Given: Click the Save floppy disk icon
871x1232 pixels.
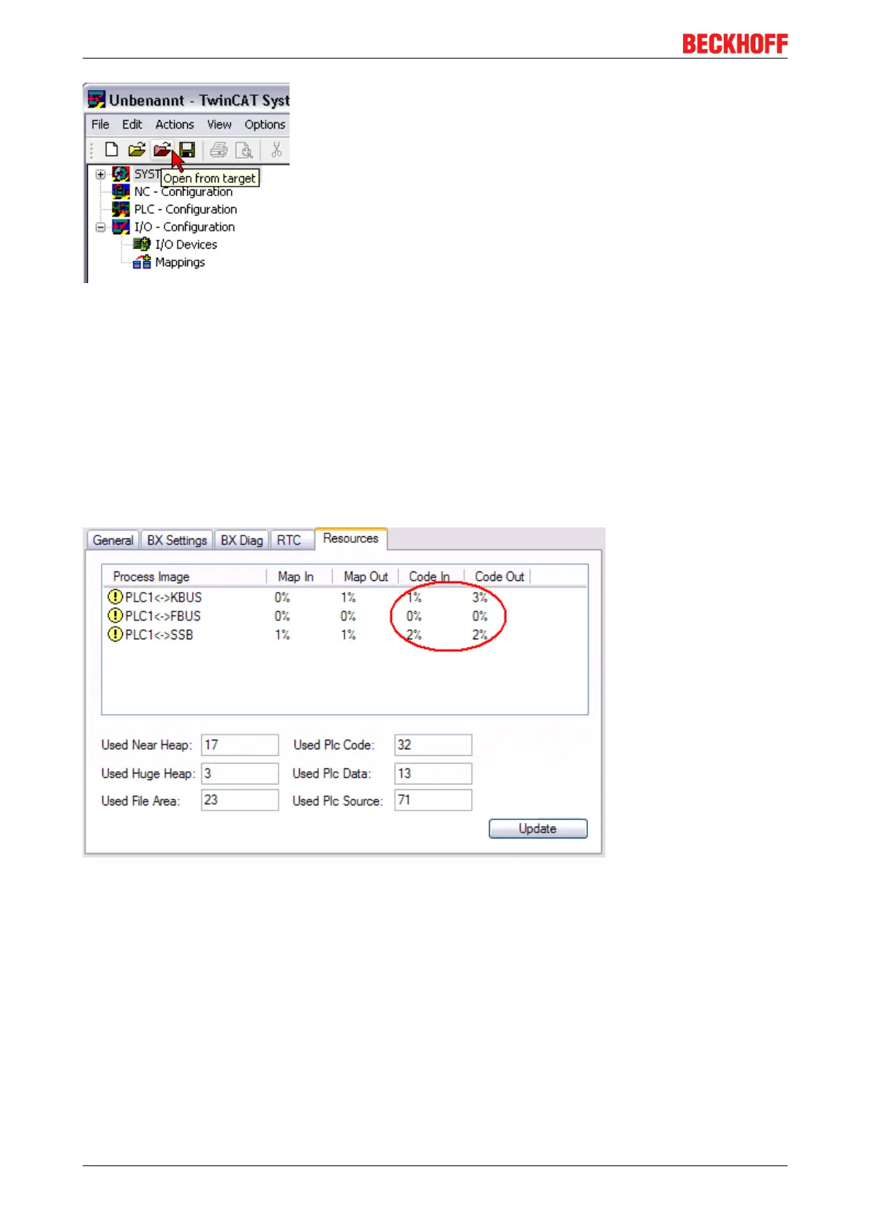Looking at the screenshot, I should [187, 150].
